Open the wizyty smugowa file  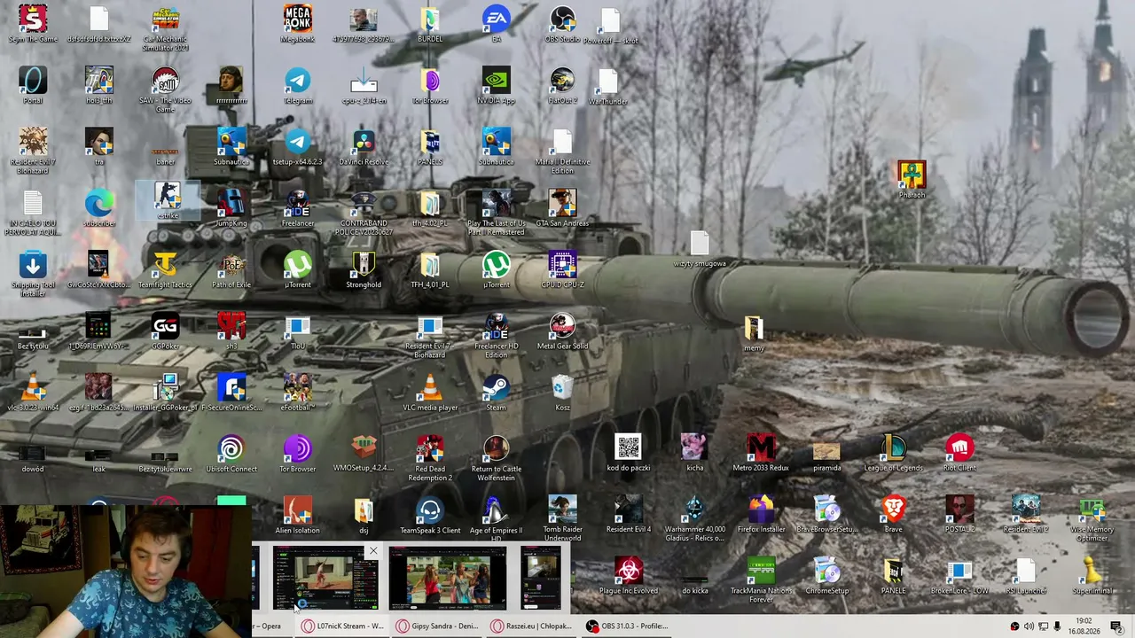pyautogui.click(x=700, y=248)
